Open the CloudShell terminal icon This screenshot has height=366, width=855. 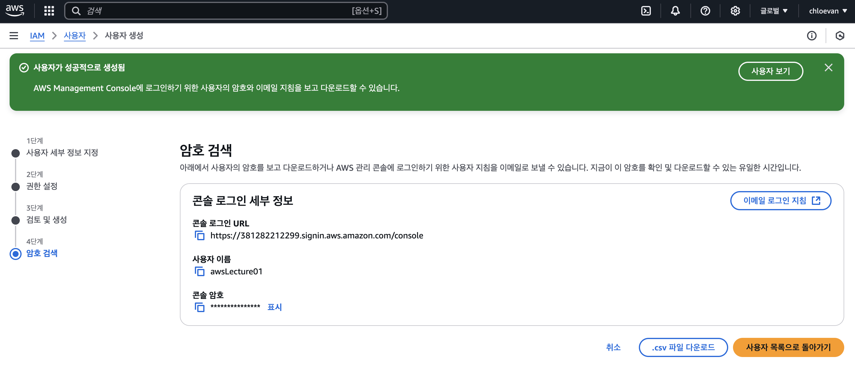pyautogui.click(x=646, y=11)
